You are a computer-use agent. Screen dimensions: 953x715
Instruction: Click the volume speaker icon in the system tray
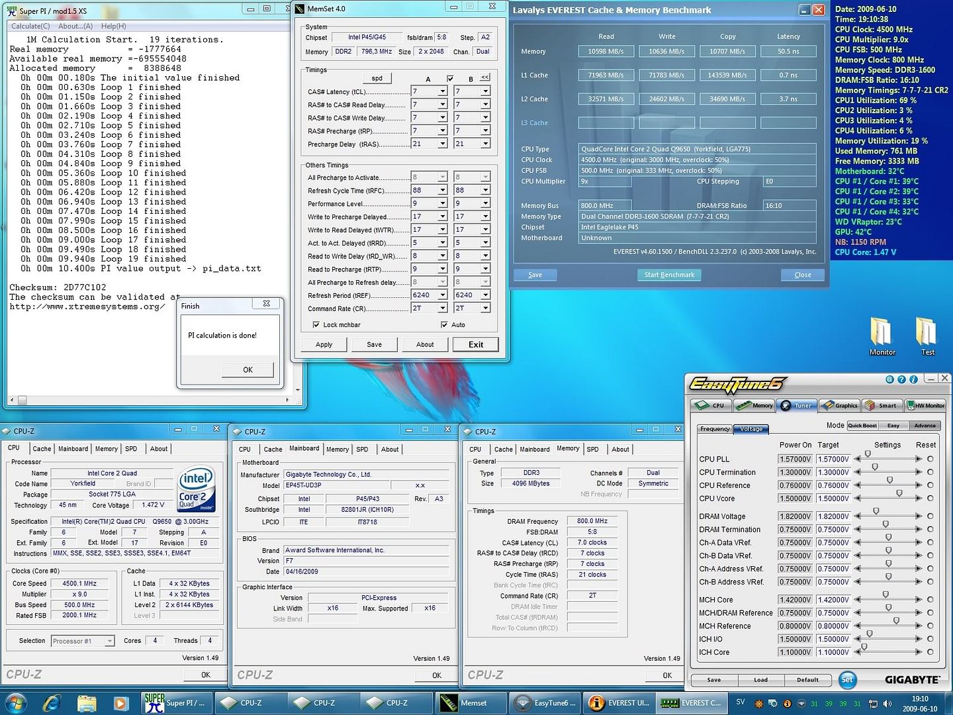887,703
